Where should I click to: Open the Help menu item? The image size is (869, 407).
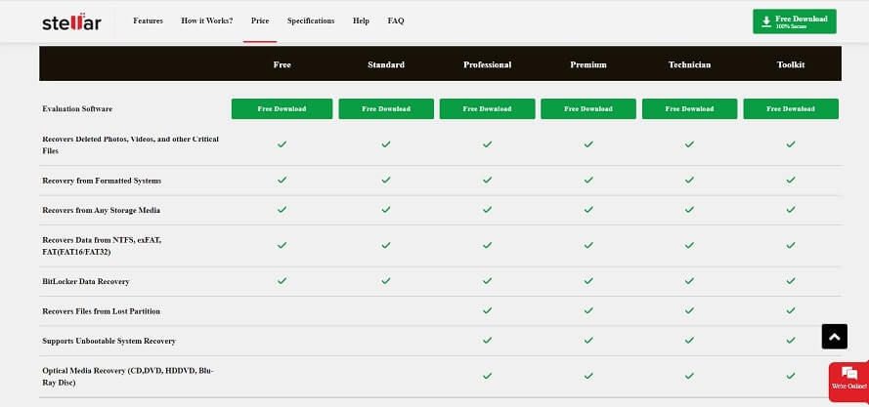pyautogui.click(x=361, y=21)
